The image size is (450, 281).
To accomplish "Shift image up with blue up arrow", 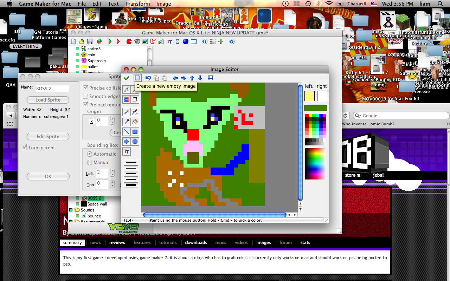I will (192, 78).
